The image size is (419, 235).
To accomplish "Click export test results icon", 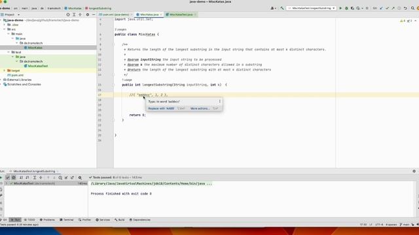I will pyautogui.click(x=72, y=178).
